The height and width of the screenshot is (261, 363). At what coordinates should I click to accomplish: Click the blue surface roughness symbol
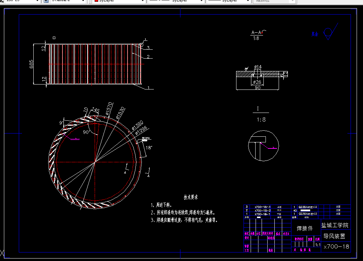click(331, 32)
